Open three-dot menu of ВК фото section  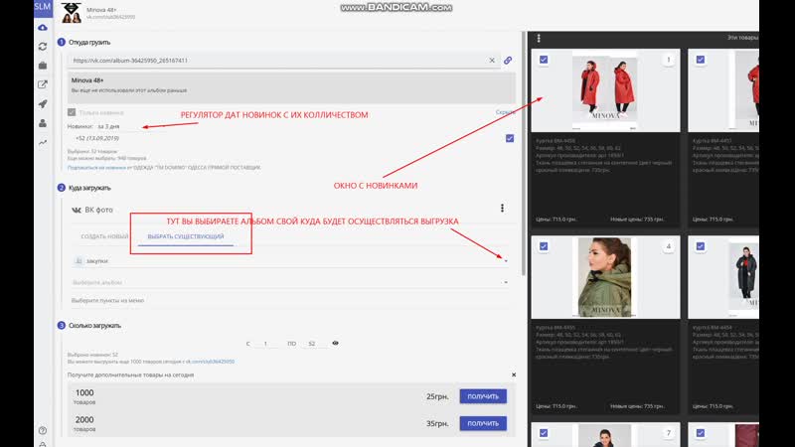(502, 209)
